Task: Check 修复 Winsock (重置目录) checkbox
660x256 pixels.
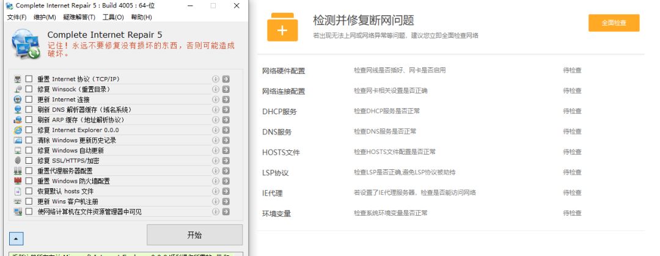Action: [29, 89]
